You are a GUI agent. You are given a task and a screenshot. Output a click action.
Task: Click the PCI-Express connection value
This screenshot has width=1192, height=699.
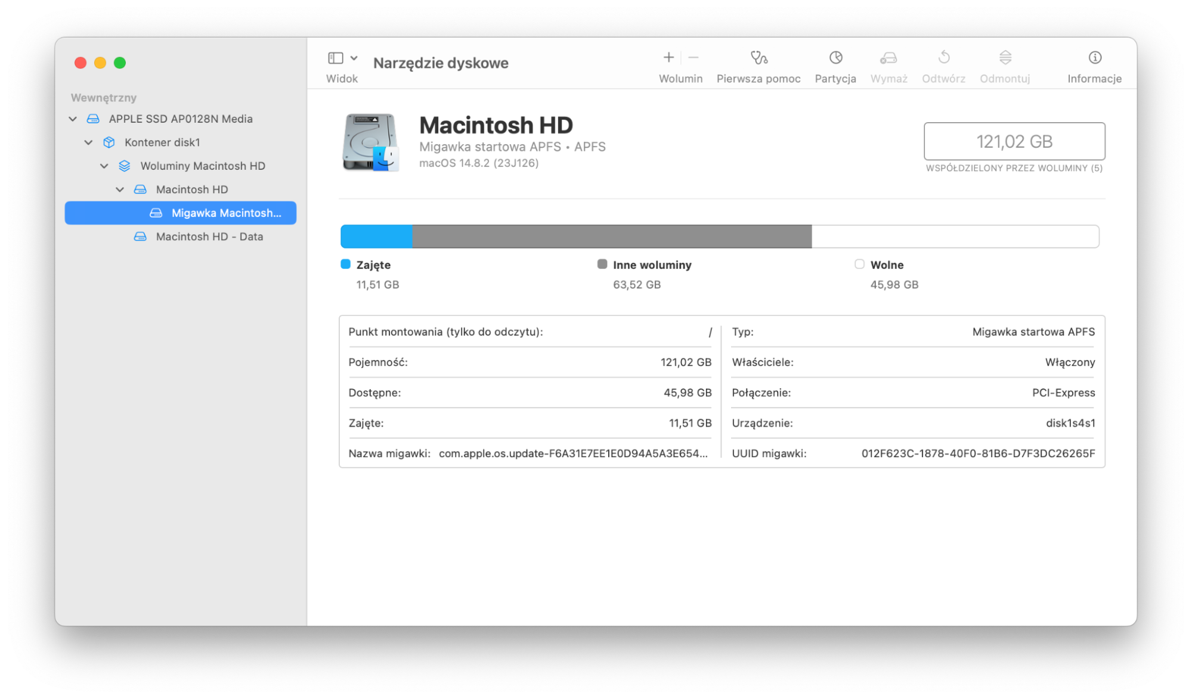pyautogui.click(x=1064, y=393)
